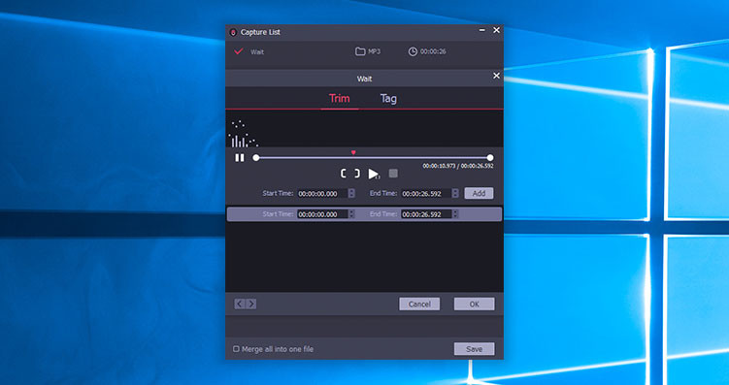The image size is (729, 385).
Task: Close the Capture List window
Action: point(497,30)
